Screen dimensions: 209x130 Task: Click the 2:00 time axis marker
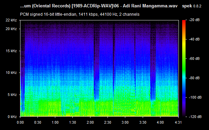pyautogui.click(x=90, y=122)
